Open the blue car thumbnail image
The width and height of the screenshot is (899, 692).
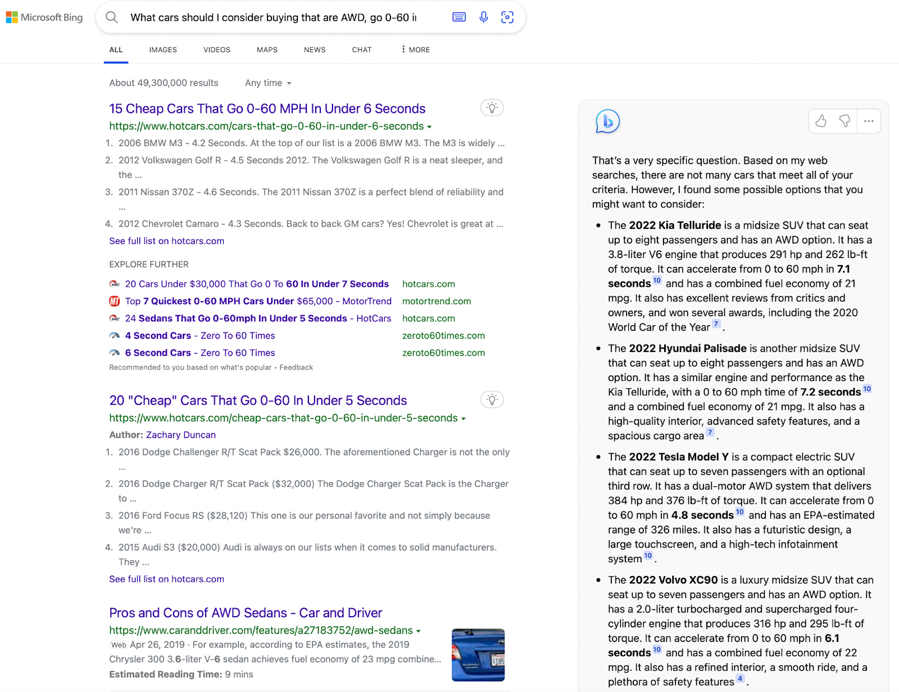point(478,655)
